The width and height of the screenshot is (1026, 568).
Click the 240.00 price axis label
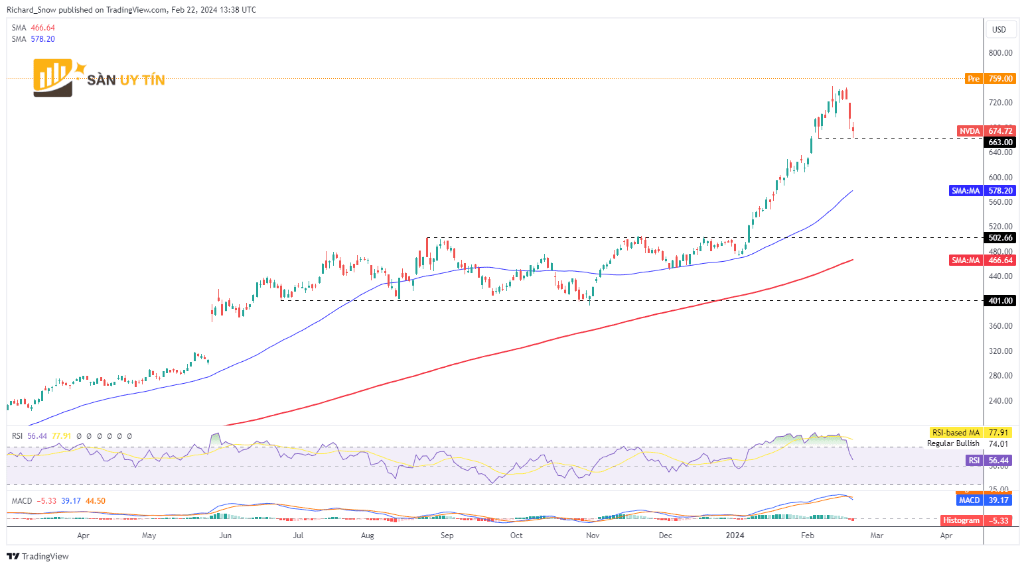click(1000, 401)
